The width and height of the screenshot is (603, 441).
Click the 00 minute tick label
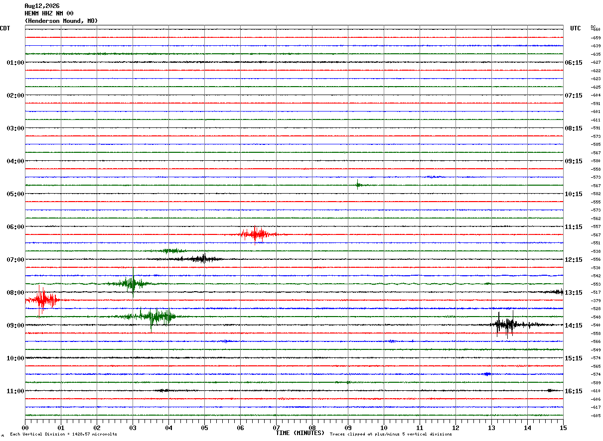pos(25,428)
